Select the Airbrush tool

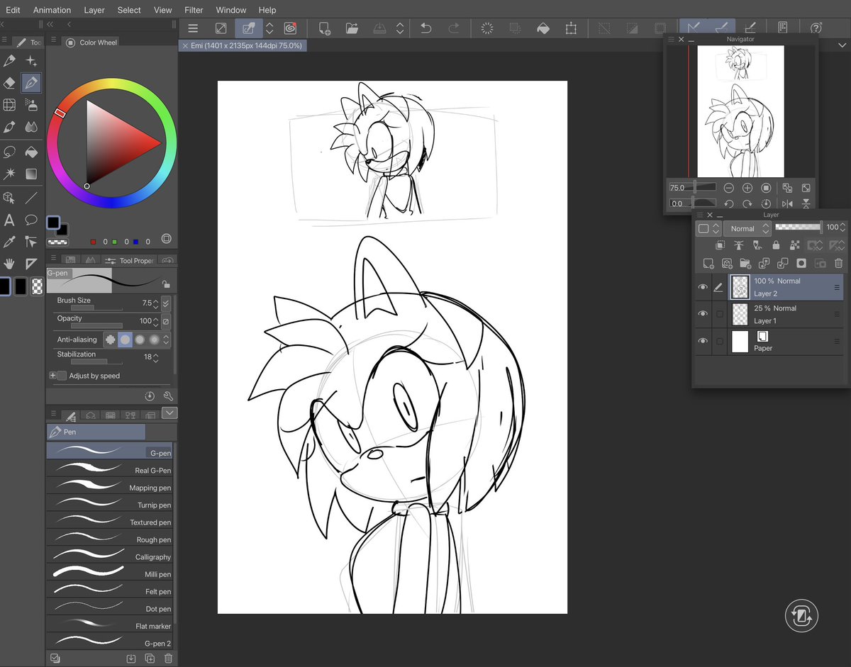(31, 106)
